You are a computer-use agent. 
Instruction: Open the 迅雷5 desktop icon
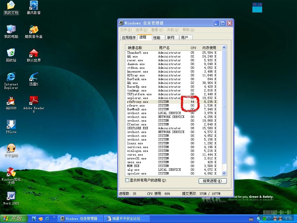34,77
